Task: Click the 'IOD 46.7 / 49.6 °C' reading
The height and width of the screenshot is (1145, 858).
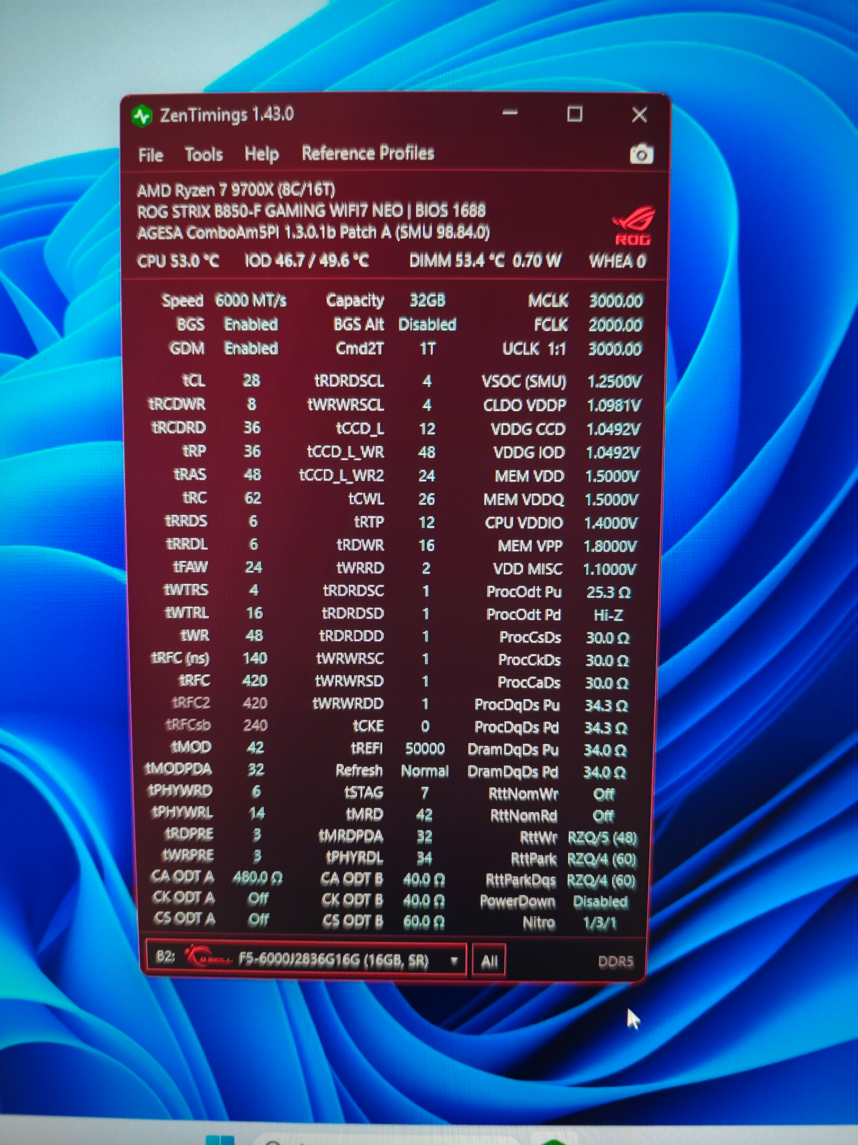Action: tap(307, 261)
